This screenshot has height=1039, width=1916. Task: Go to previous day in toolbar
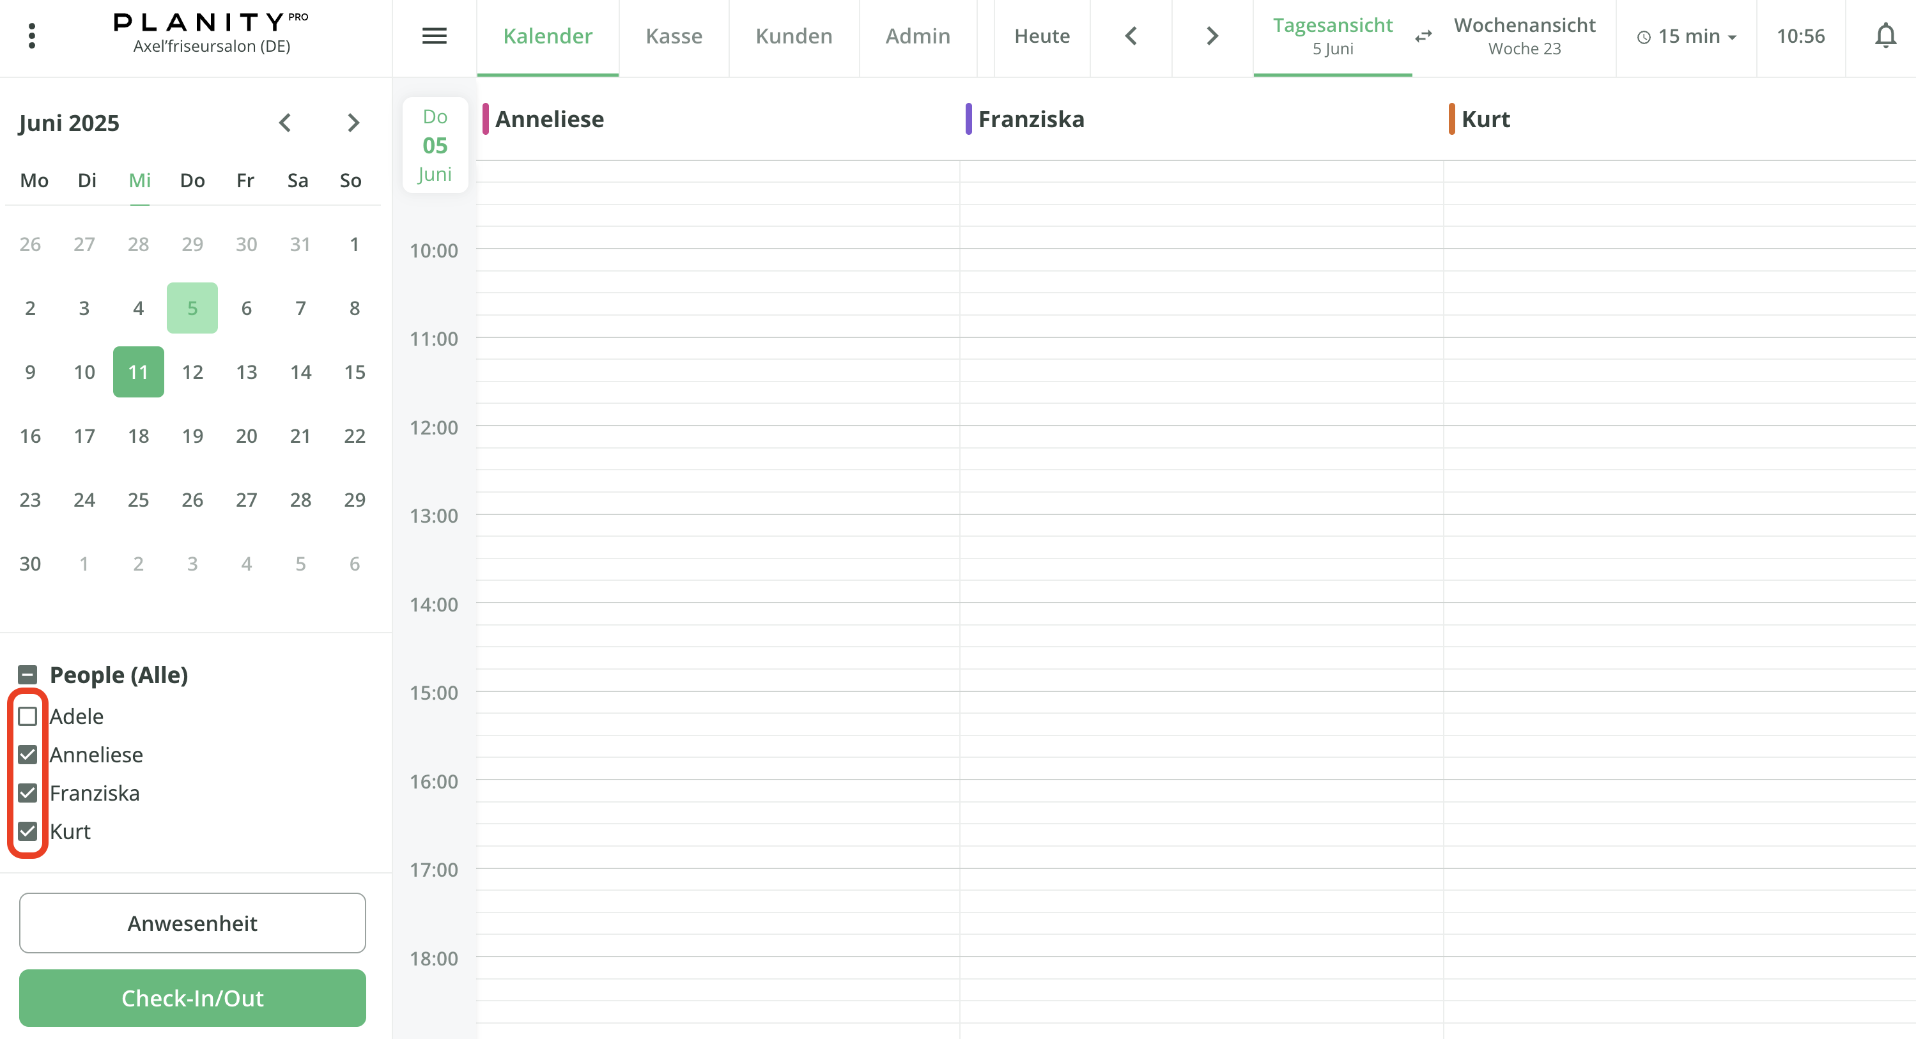tap(1131, 36)
